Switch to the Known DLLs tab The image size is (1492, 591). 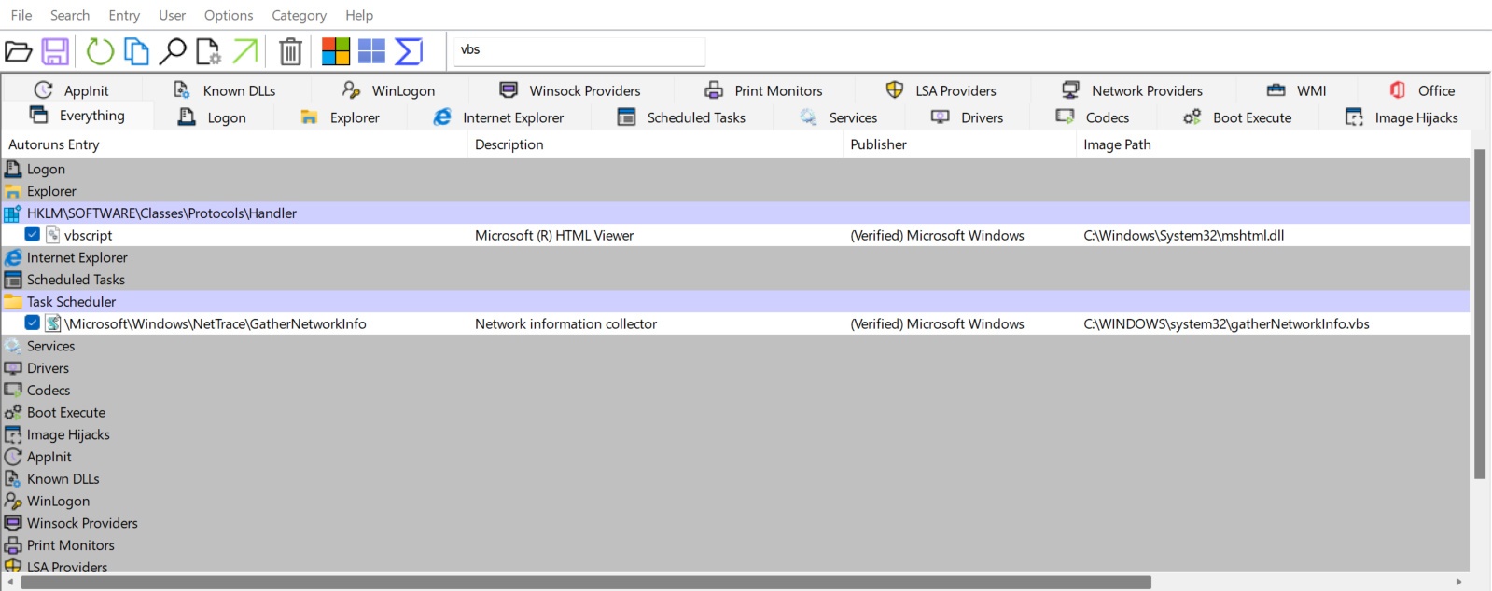click(225, 90)
